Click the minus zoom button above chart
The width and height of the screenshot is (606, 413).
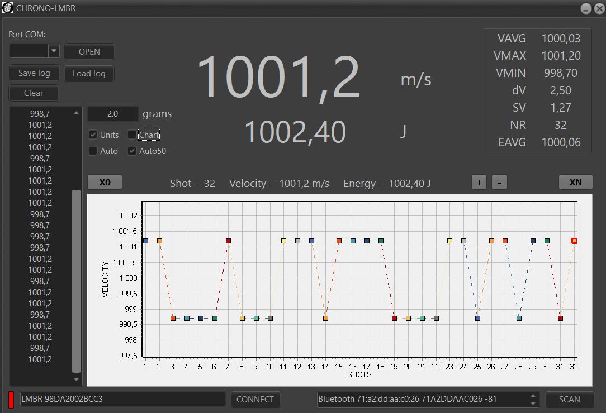click(499, 183)
